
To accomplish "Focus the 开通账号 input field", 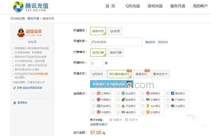I will (x=116, y=42).
